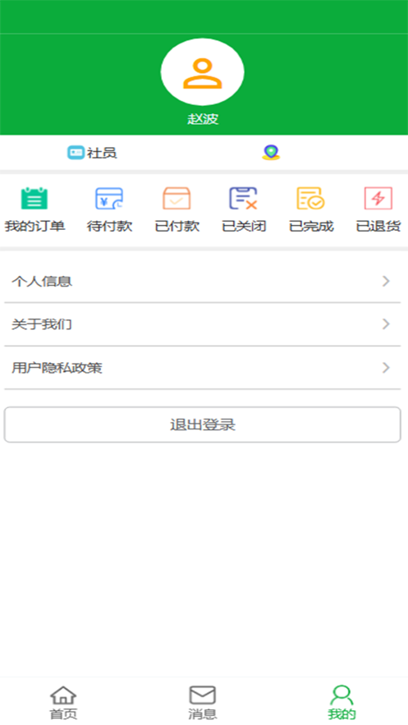The width and height of the screenshot is (408, 725).
Task: Open the 已退货 returns icon
Action: tap(378, 199)
